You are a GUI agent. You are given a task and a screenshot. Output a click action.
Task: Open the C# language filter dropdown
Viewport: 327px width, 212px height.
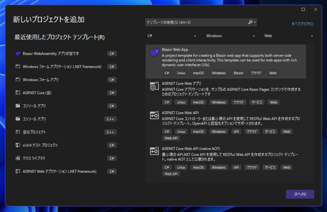pyautogui.click(x=172, y=36)
